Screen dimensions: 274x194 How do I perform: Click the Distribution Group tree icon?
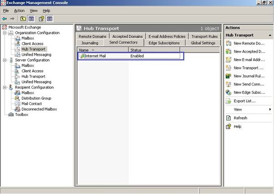[17, 98]
